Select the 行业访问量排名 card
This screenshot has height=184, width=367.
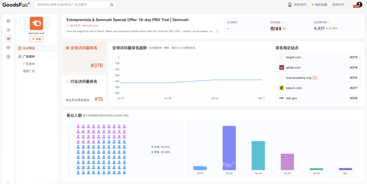click(84, 90)
